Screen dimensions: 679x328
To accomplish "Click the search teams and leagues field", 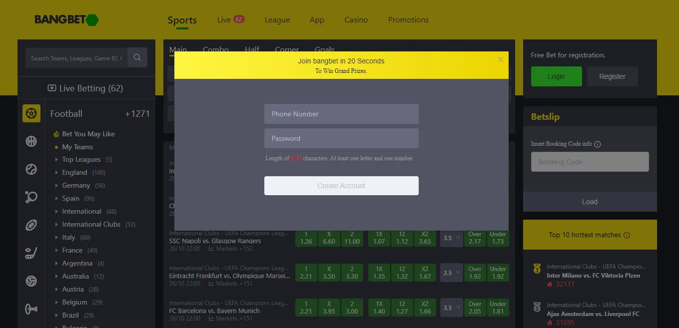I will coord(76,58).
